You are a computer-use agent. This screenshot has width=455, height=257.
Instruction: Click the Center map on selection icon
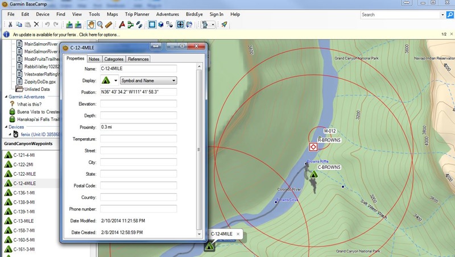pos(180,24)
